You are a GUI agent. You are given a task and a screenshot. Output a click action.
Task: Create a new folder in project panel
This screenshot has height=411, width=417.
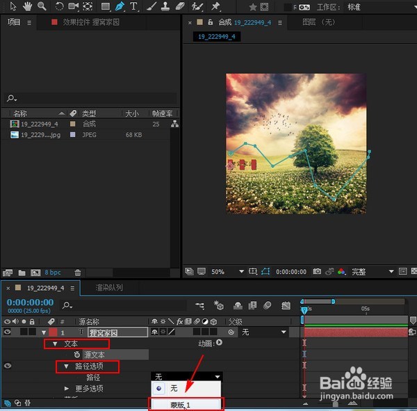coord(22,273)
